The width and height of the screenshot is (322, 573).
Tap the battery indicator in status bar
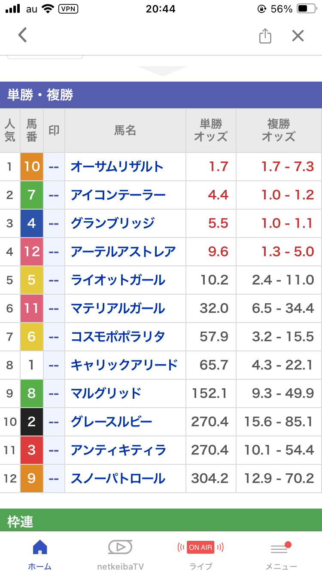(307, 9)
